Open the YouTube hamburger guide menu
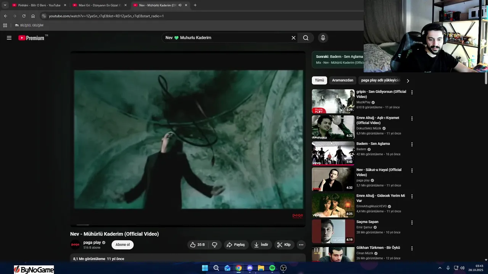The width and height of the screenshot is (488, 274). tap(9, 38)
